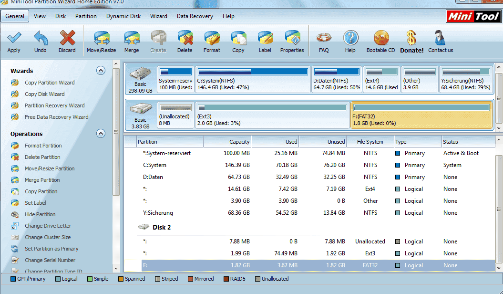The height and width of the screenshot is (294, 503).
Task: Choose Delete Partition in Operations
Action: coord(42,157)
